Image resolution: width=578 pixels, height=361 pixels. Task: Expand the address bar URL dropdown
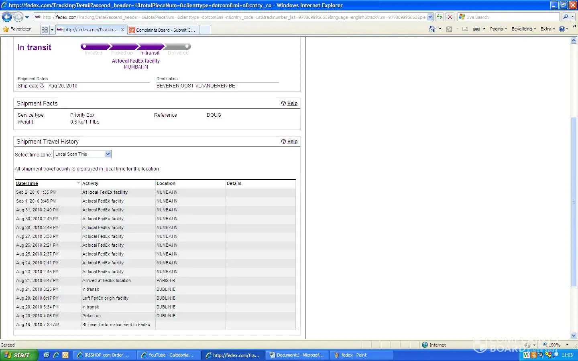[x=430, y=17]
